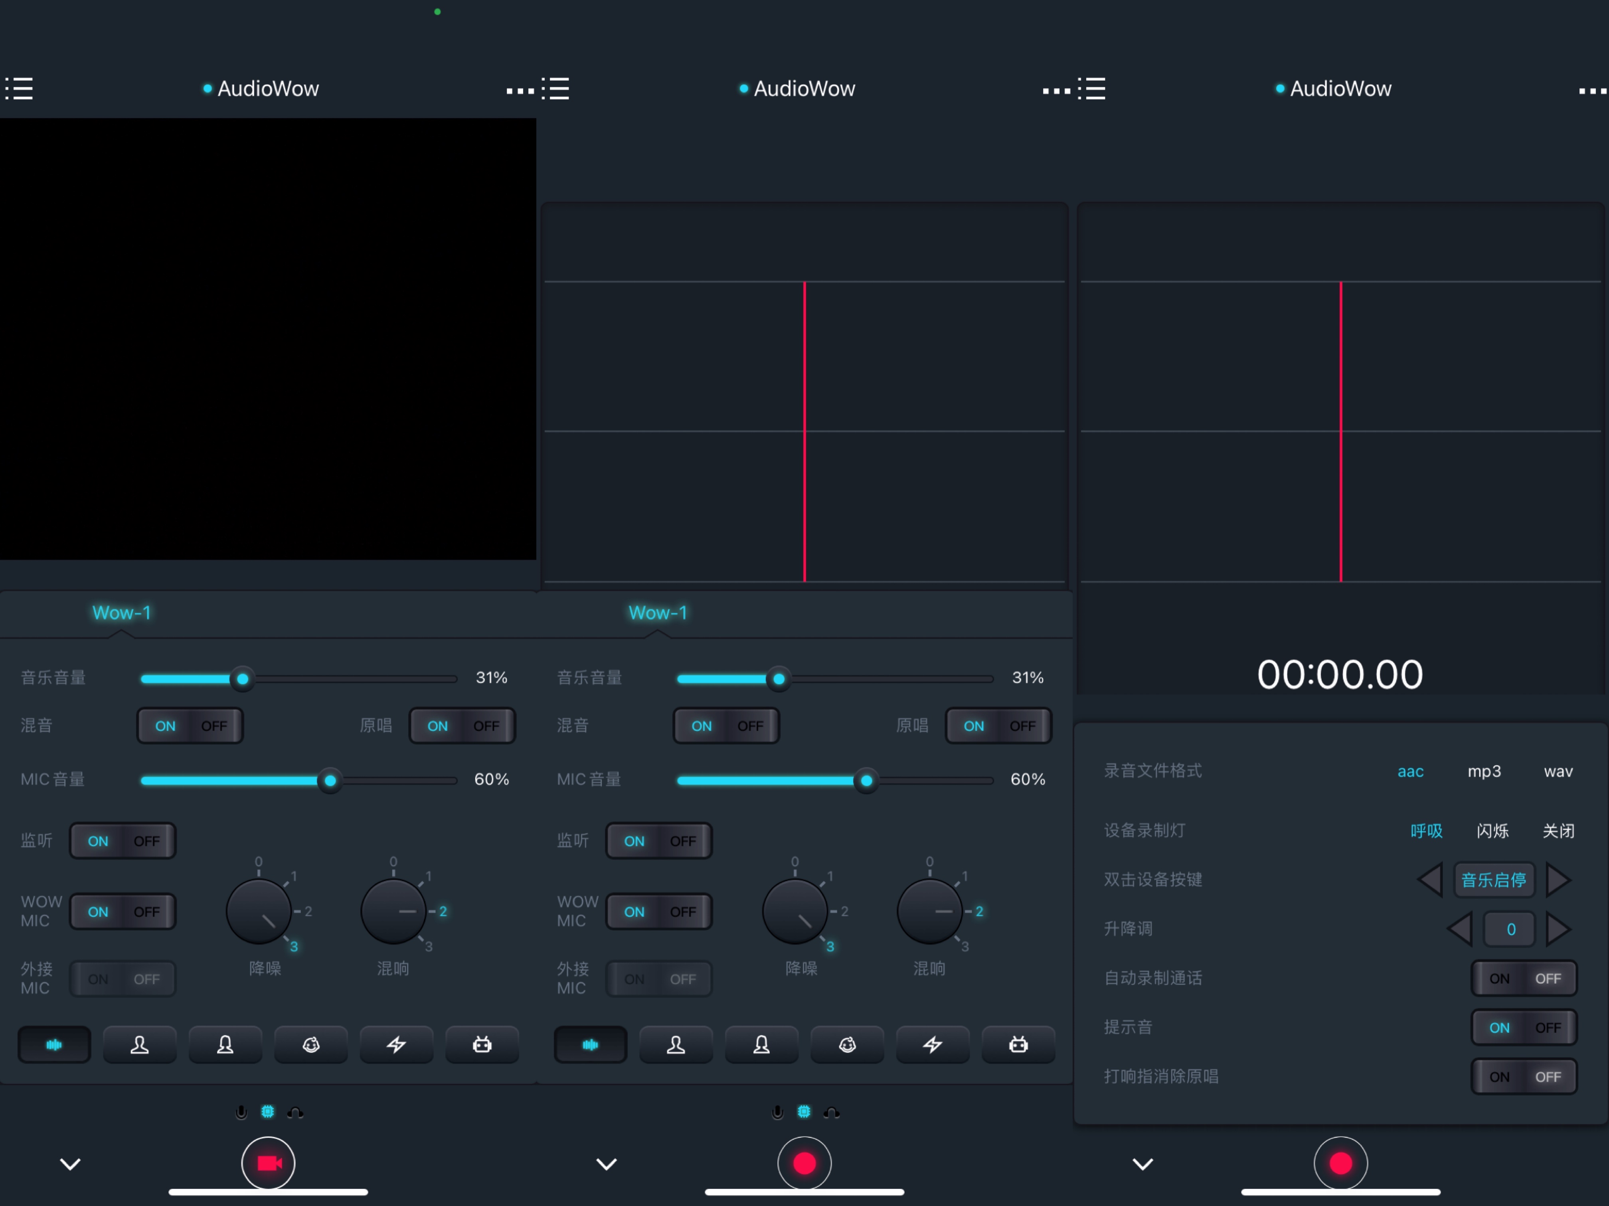Tap the microphone icon under left panel
The height and width of the screenshot is (1206, 1609).
pos(241,1112)
